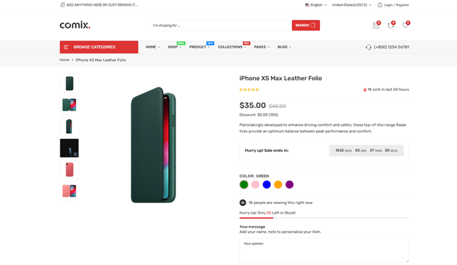Select the red case product thumbnail
This screenshot has height=265, width=457.
pyautogui.click(x=70, y=170)
